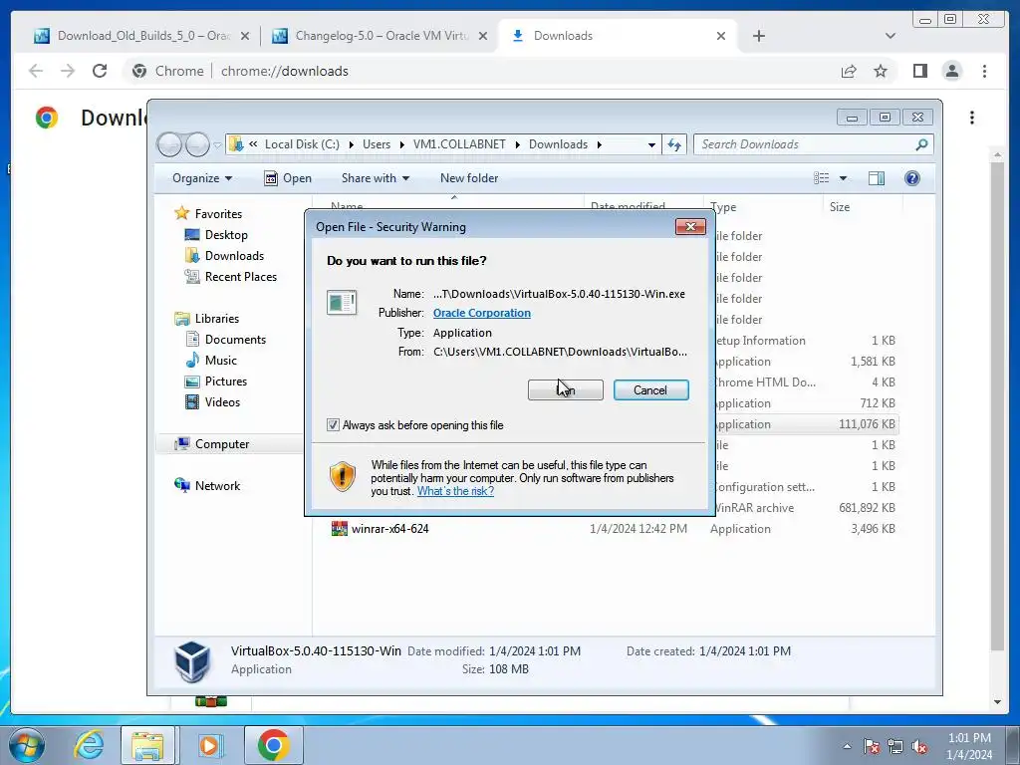Open Music library in navigation pane
1020x765 pixels.
[x=220, y=360]
